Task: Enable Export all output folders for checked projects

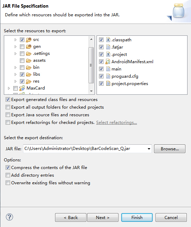Action: [x=8, y=107]
